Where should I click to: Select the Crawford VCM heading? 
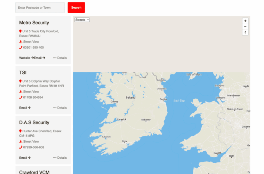(34, 172)
